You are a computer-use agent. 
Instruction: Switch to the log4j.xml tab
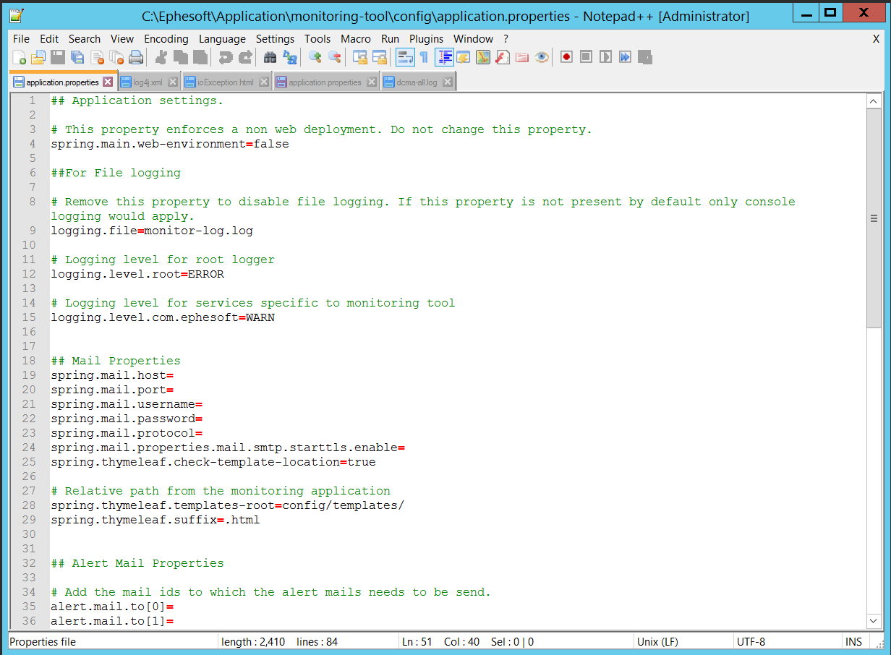148,82
